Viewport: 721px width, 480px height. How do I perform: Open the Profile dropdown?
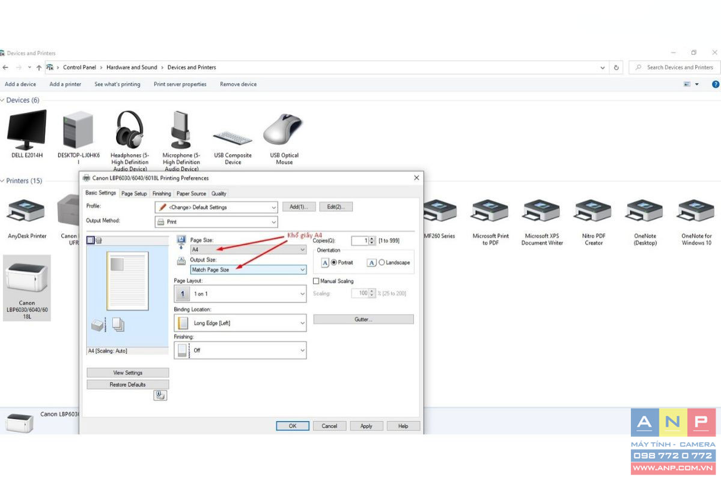coord(216,207)
